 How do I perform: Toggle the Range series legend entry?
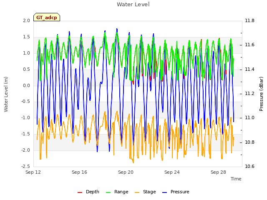[x=117, y=192]
